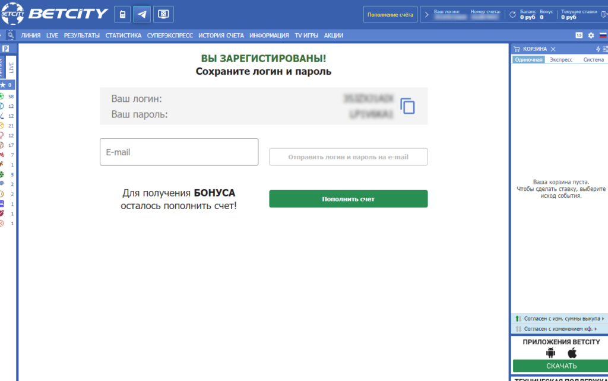Close the Корзина panel with X
This screenshot has height=381, width=608.
point(553,49)
